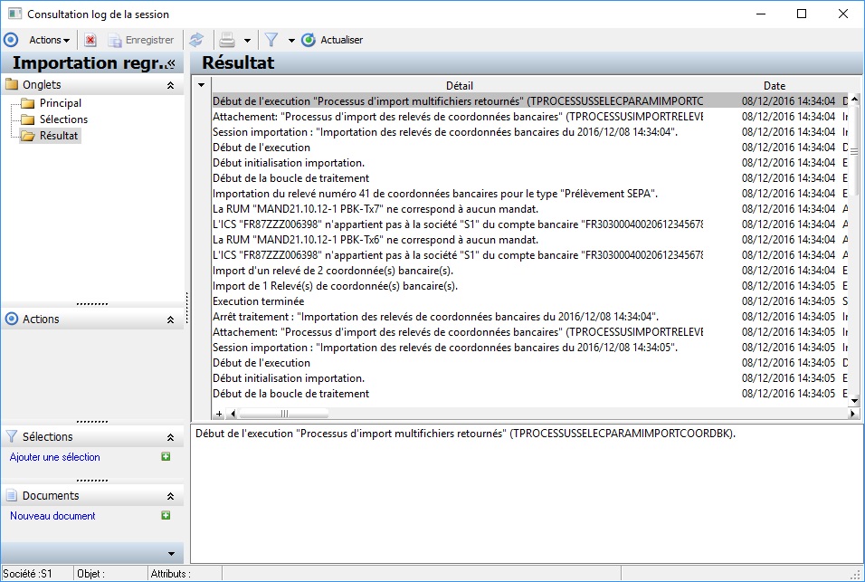Click the Documents section icon

pos(11,495)
